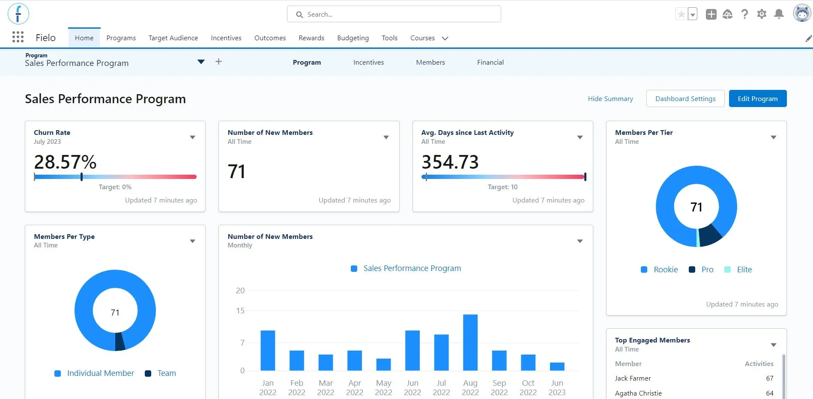Click the plus icon next to program selector
This screenshot has width=813, height=399.
tap(218, 62)
